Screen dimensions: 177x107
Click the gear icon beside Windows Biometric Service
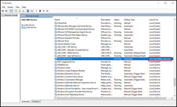(x=56, y=74)
